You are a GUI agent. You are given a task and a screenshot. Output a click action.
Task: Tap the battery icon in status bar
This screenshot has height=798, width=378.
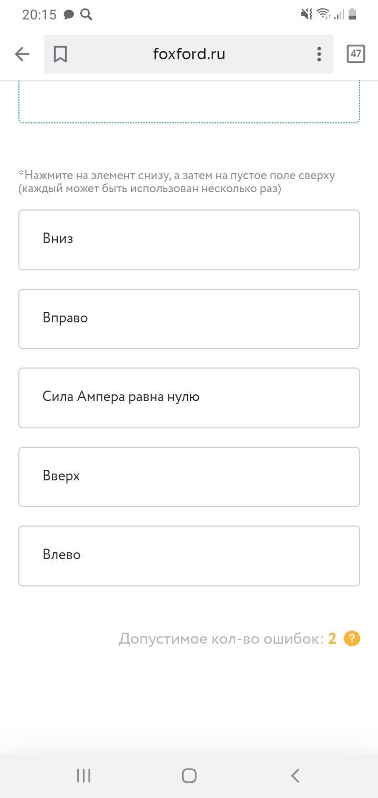point(352,14)
